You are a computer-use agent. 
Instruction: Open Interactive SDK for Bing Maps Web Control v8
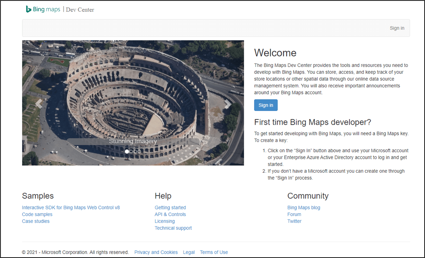(x=71, y=208)
